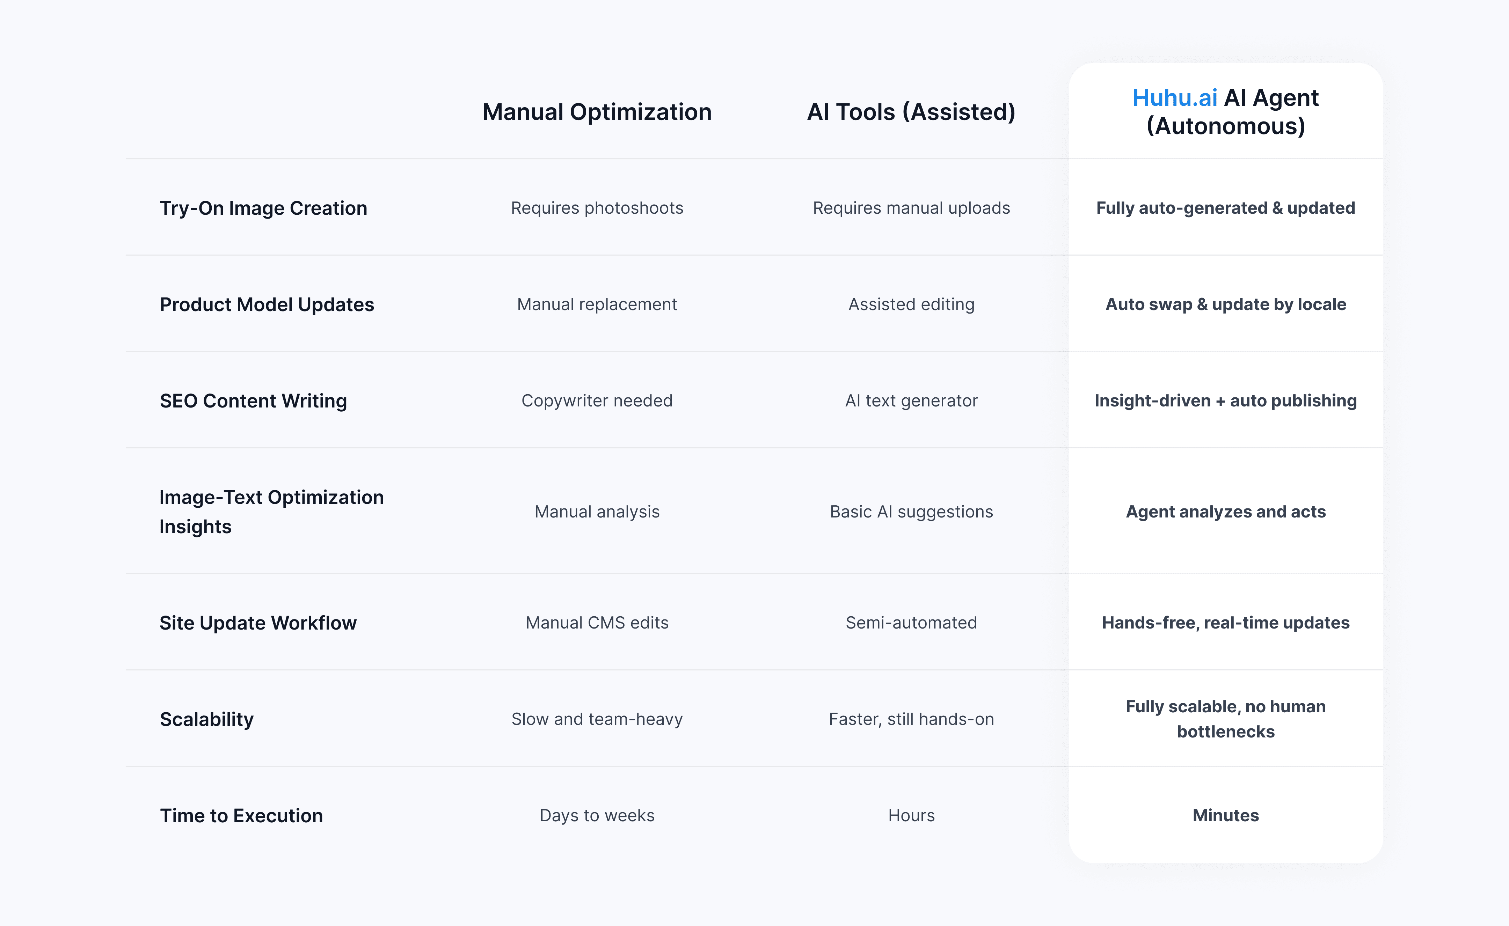Click the Semi-automated cell
1509x926 pixels.
(x=911, y=623)
